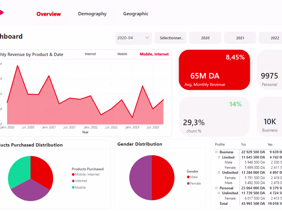Screen dimensions: 282x211
Task: Select the Male legend marker in Gender Distribution
Action: [x=188, y=177]
